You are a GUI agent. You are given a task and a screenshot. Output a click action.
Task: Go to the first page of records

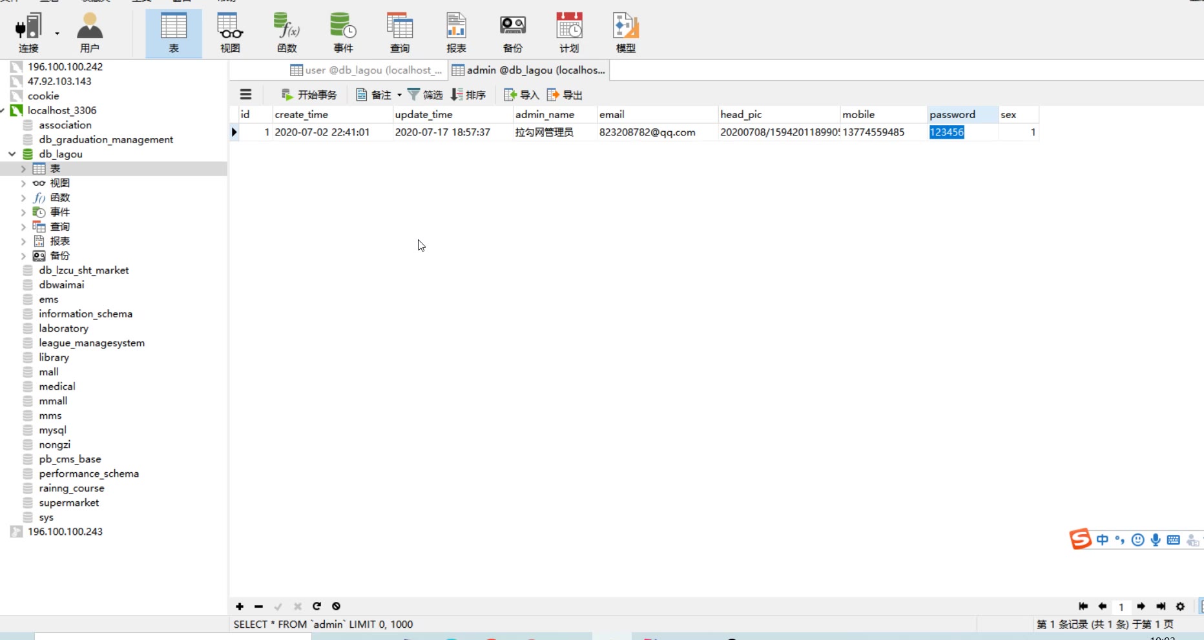pyautogui.click(x=1083, y=606)
